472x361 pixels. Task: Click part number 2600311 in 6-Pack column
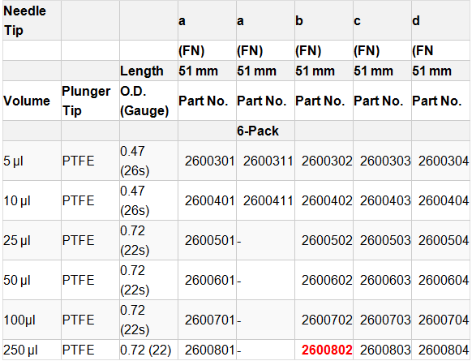[268, 161]
